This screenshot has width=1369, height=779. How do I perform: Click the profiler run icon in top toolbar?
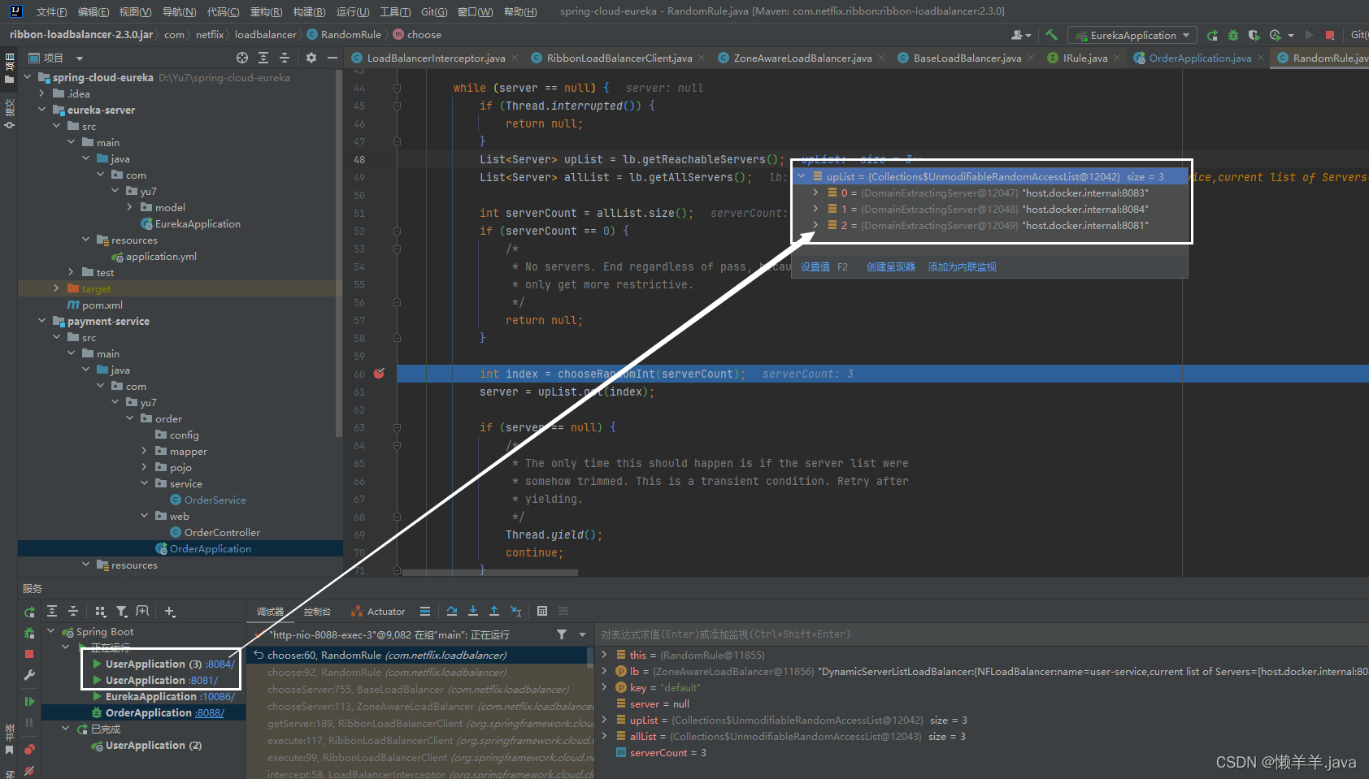coord(1276,35)
